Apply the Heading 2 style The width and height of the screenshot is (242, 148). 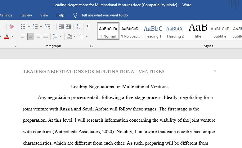pyautogui.click(x=175, y=31)
